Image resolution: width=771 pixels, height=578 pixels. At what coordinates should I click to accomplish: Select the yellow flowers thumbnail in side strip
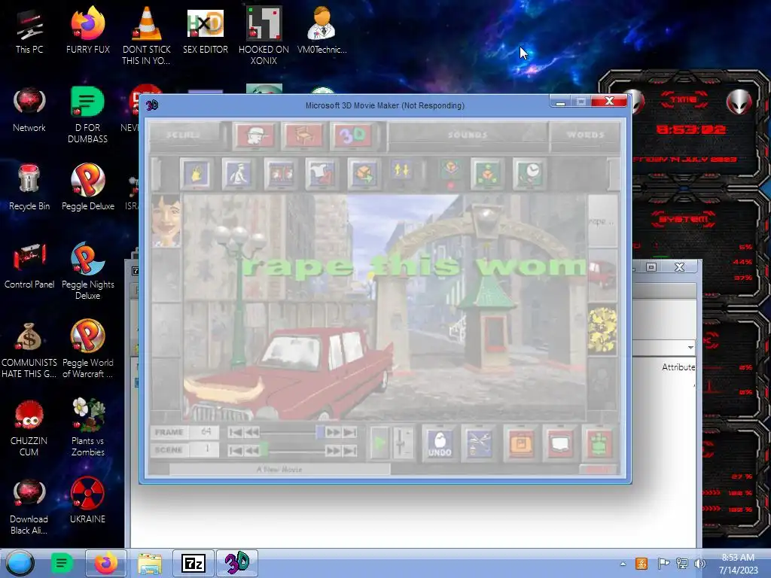tap(602, 330)
